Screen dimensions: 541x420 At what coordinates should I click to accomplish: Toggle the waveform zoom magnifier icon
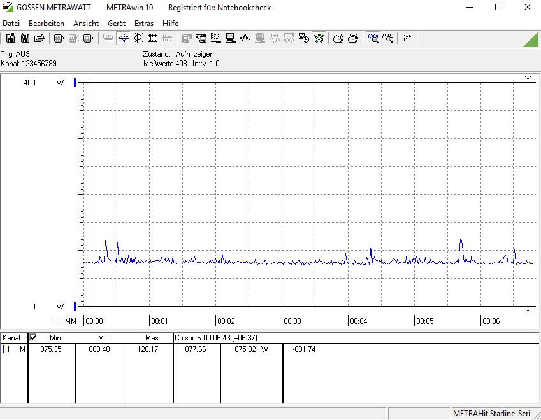[x=373, y=38]
